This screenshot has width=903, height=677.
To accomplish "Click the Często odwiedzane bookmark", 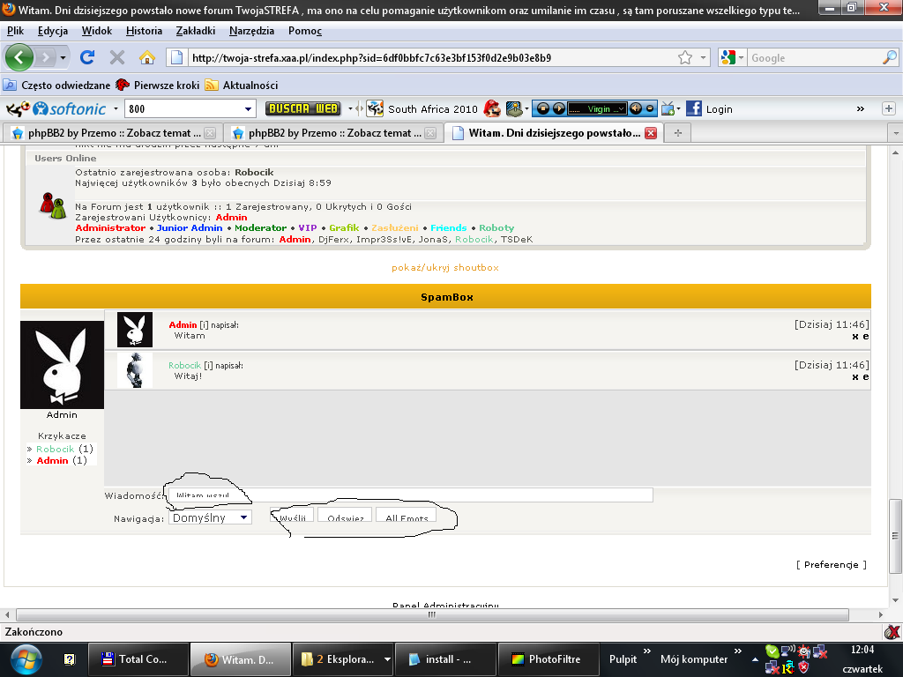I will pyautogui.click(x=57, y=86).
